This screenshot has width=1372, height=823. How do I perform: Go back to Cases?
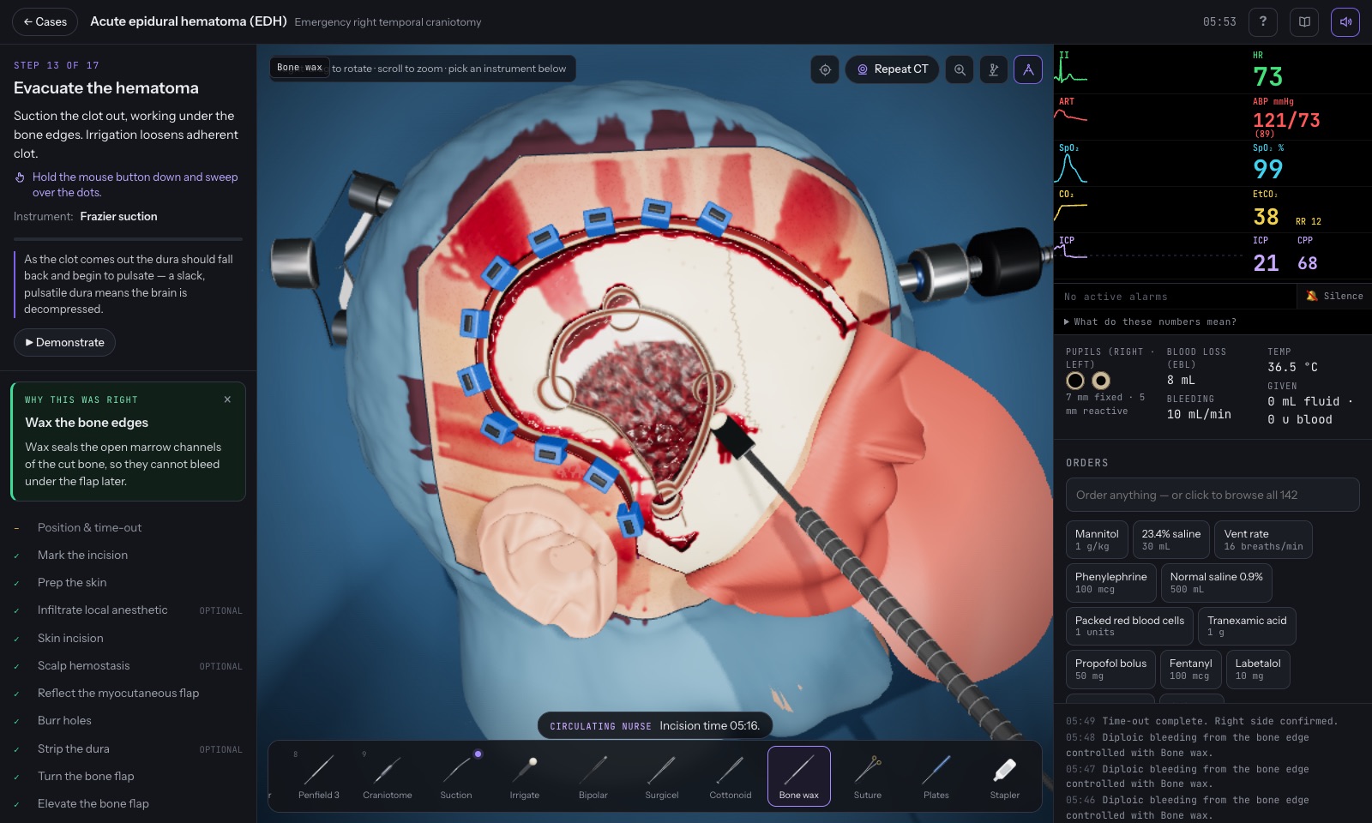click(x=45, y=21)
